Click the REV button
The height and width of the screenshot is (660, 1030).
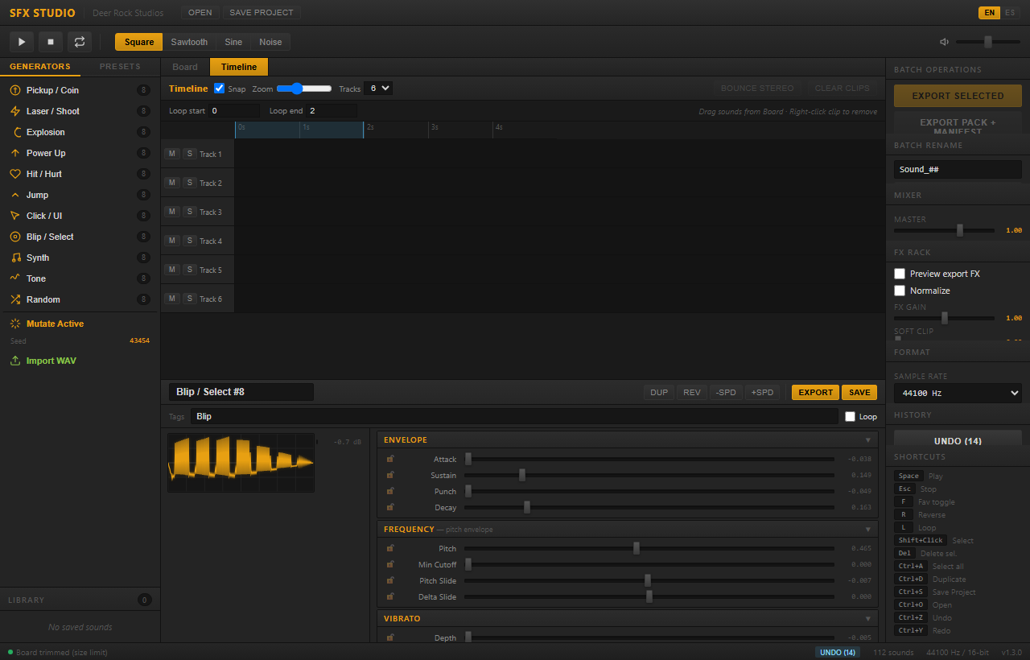[692, 392]
